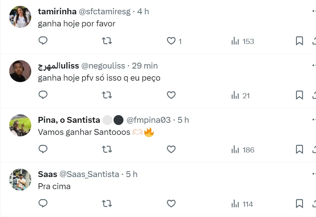Reply to the 'Pra cima' tweet
316x217 pixels.
pos(43,204)
